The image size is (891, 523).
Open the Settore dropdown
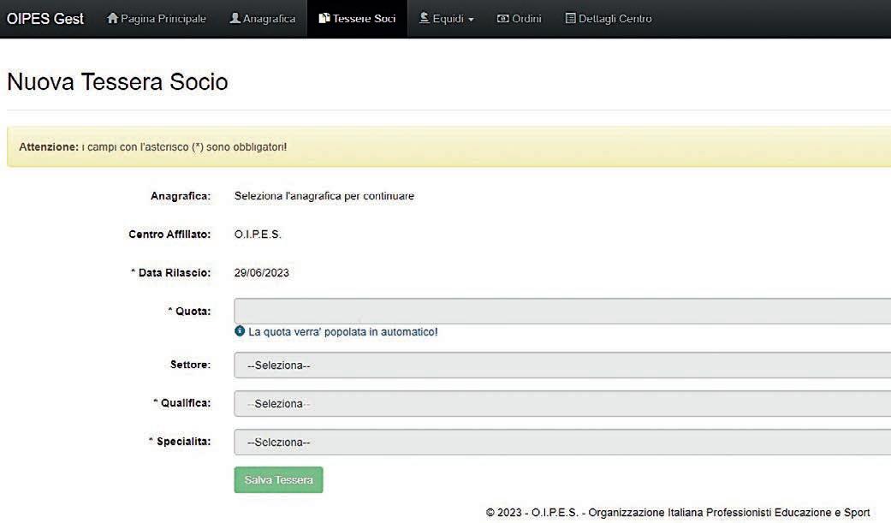click(x=562, y=365)
